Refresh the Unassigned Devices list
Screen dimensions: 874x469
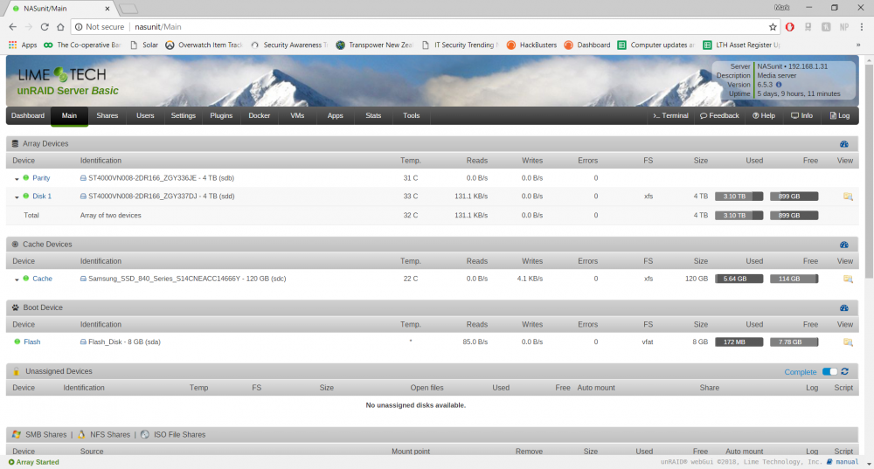(x=845, y=371)
